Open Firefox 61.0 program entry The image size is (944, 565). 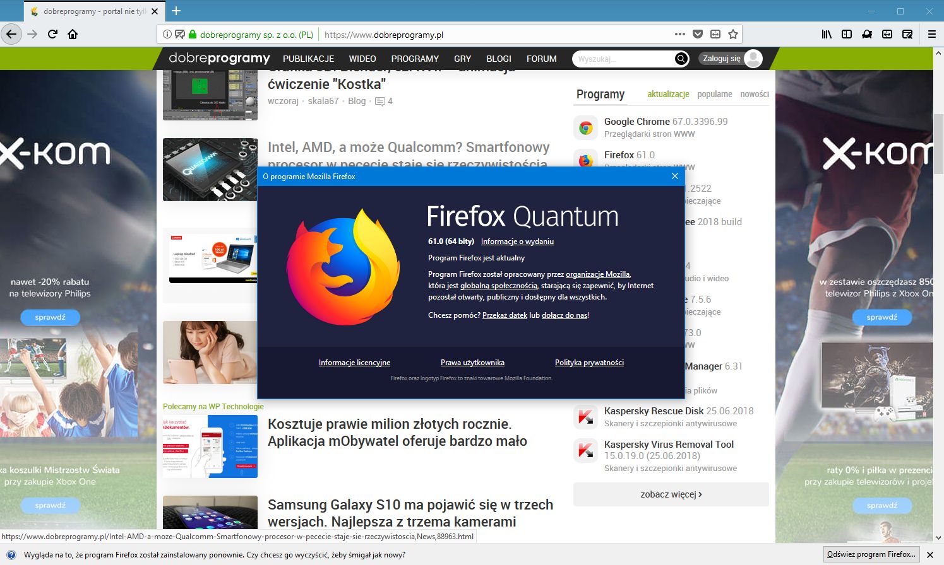coord(629,154)
